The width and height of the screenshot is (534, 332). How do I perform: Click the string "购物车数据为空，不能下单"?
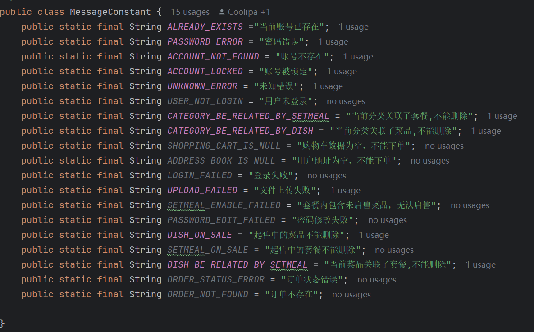(x=353, y=146)
